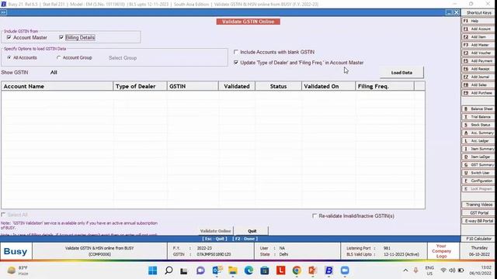Click F2 - Done in bottom bar
497x279 pixels.
(x=245, y=239)
